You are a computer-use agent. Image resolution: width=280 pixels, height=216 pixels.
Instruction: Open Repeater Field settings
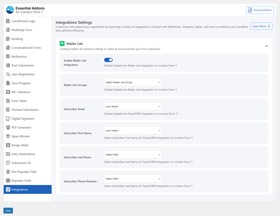28,181
